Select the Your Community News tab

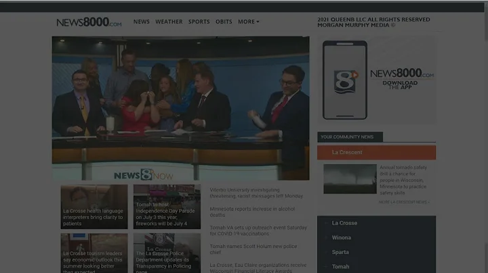(x=350, y=136)
